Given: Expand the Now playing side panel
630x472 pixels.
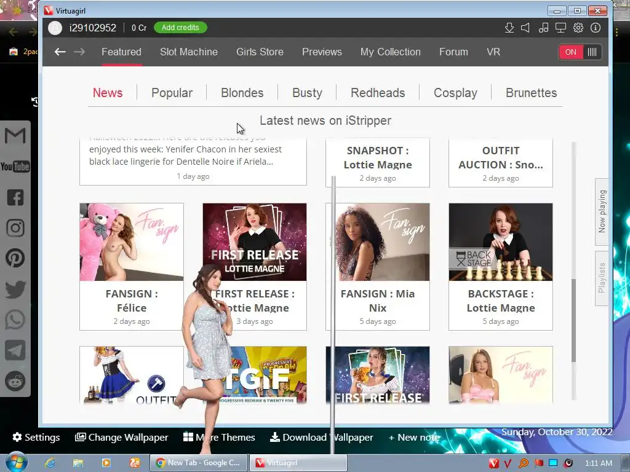Looking at the screenshot, I should (602, 211).
